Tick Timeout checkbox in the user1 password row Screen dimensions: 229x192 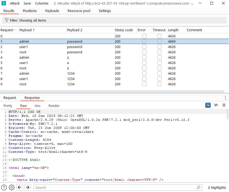[160, 47]
